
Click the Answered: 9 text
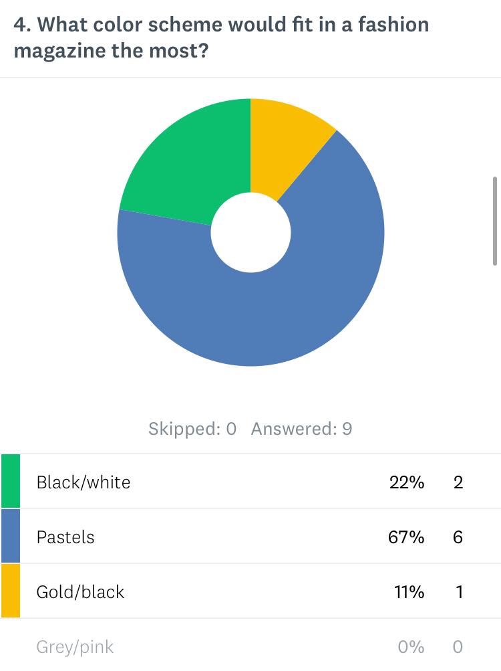point(301,429)
